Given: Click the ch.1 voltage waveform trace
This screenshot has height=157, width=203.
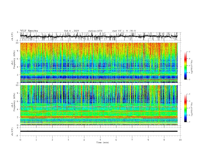Looking at the screenshot, I should (x=99, y=36).
